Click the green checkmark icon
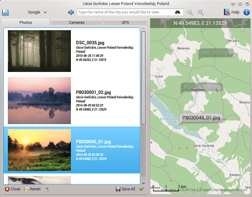 pos(141,189)
